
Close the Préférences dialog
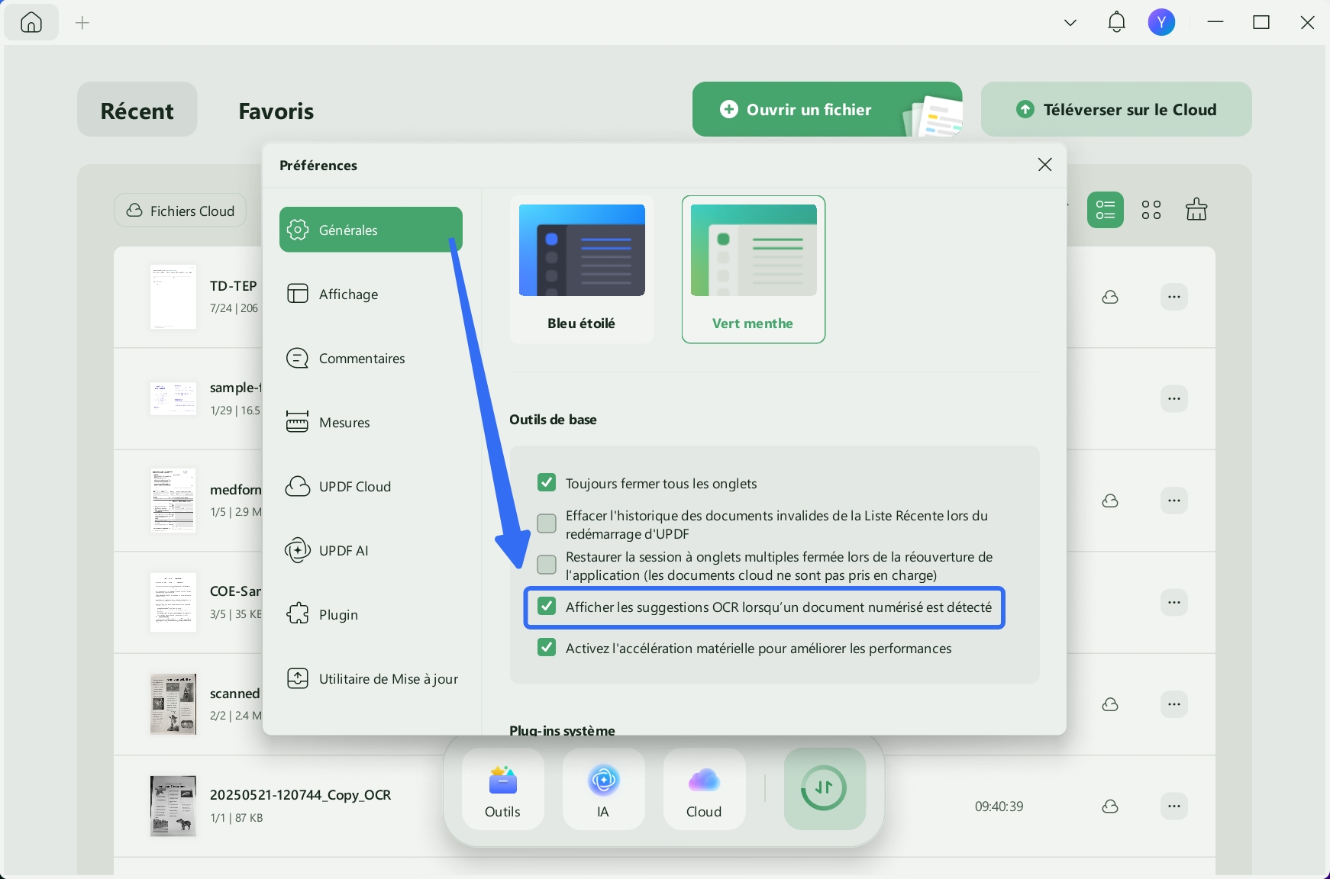tap(1044, 165)
